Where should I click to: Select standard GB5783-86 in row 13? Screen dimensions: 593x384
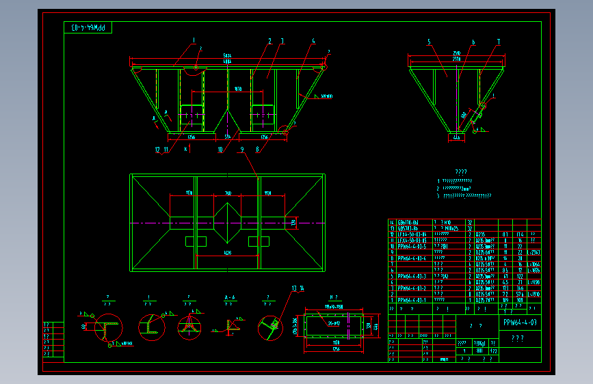pos(408,228)
